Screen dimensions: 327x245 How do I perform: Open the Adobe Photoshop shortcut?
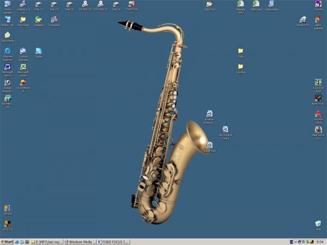(x=8, y=83)
